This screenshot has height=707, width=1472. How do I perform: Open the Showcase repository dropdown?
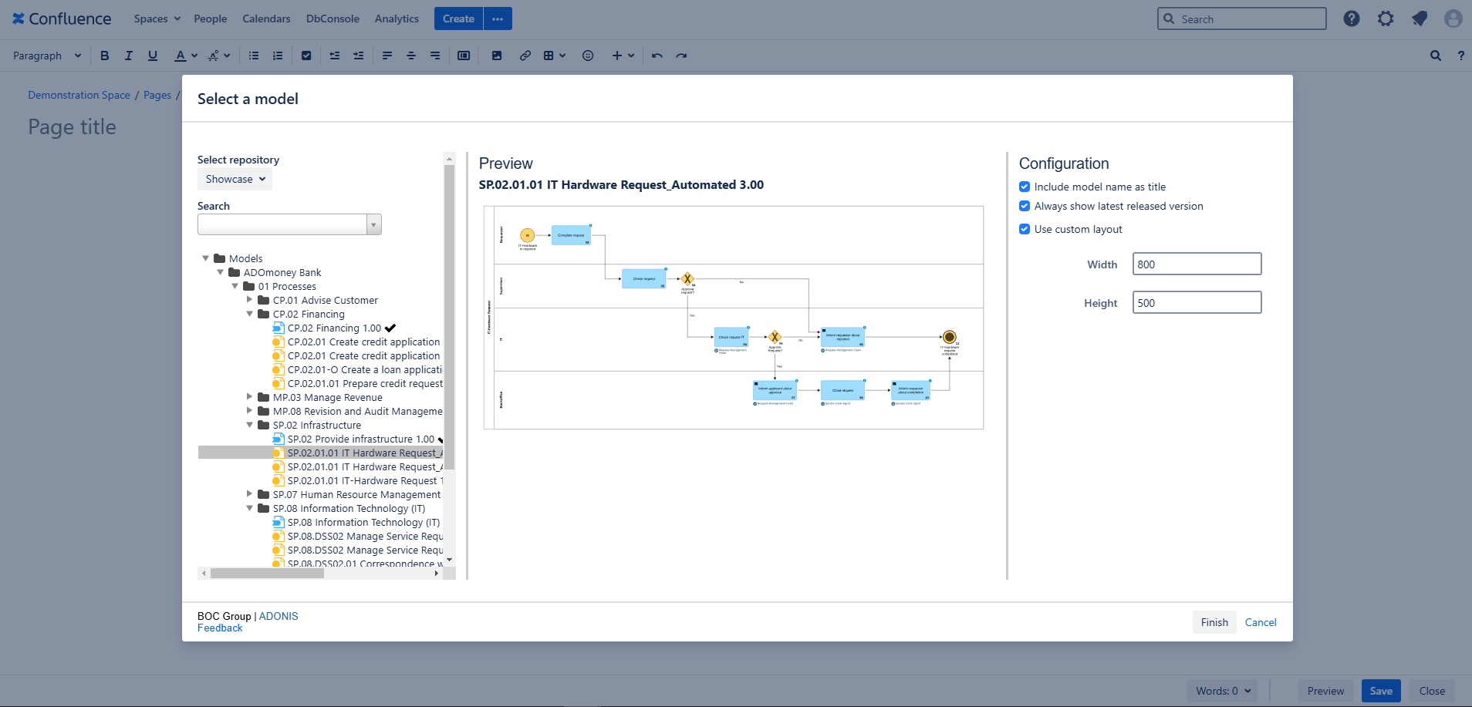(x=235, y=179)
